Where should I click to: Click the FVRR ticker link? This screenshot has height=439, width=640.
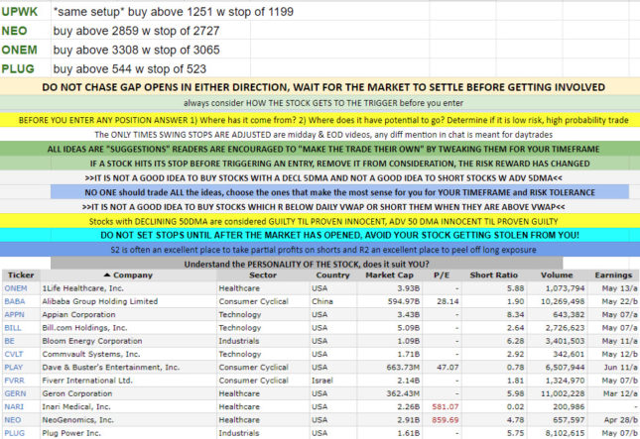click(15, 381)
